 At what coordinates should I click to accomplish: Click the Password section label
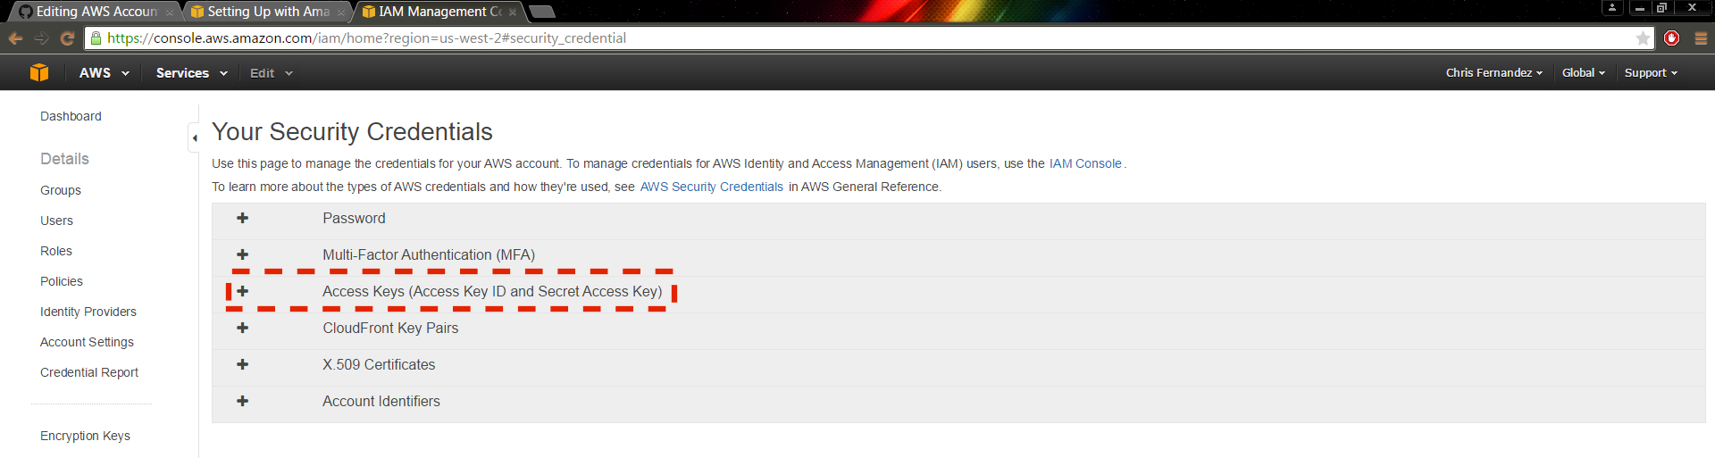pos(354,219)
